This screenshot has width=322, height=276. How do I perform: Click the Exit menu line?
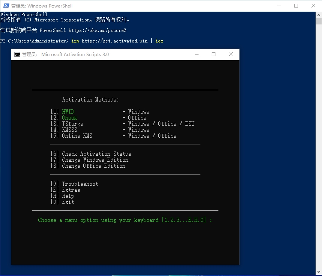coord(62,202)
